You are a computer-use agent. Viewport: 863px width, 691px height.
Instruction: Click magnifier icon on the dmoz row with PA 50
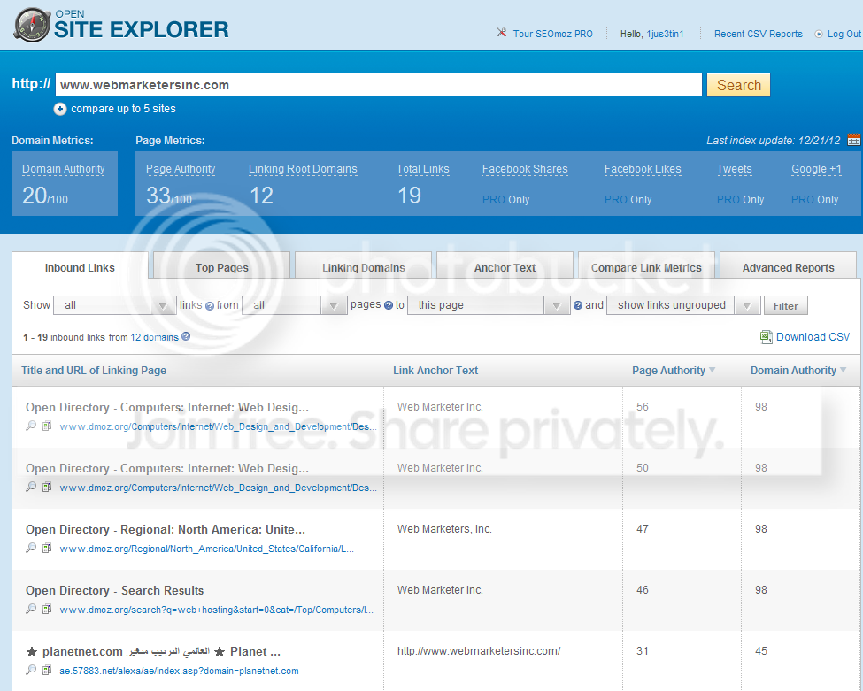tap(31, 487)
